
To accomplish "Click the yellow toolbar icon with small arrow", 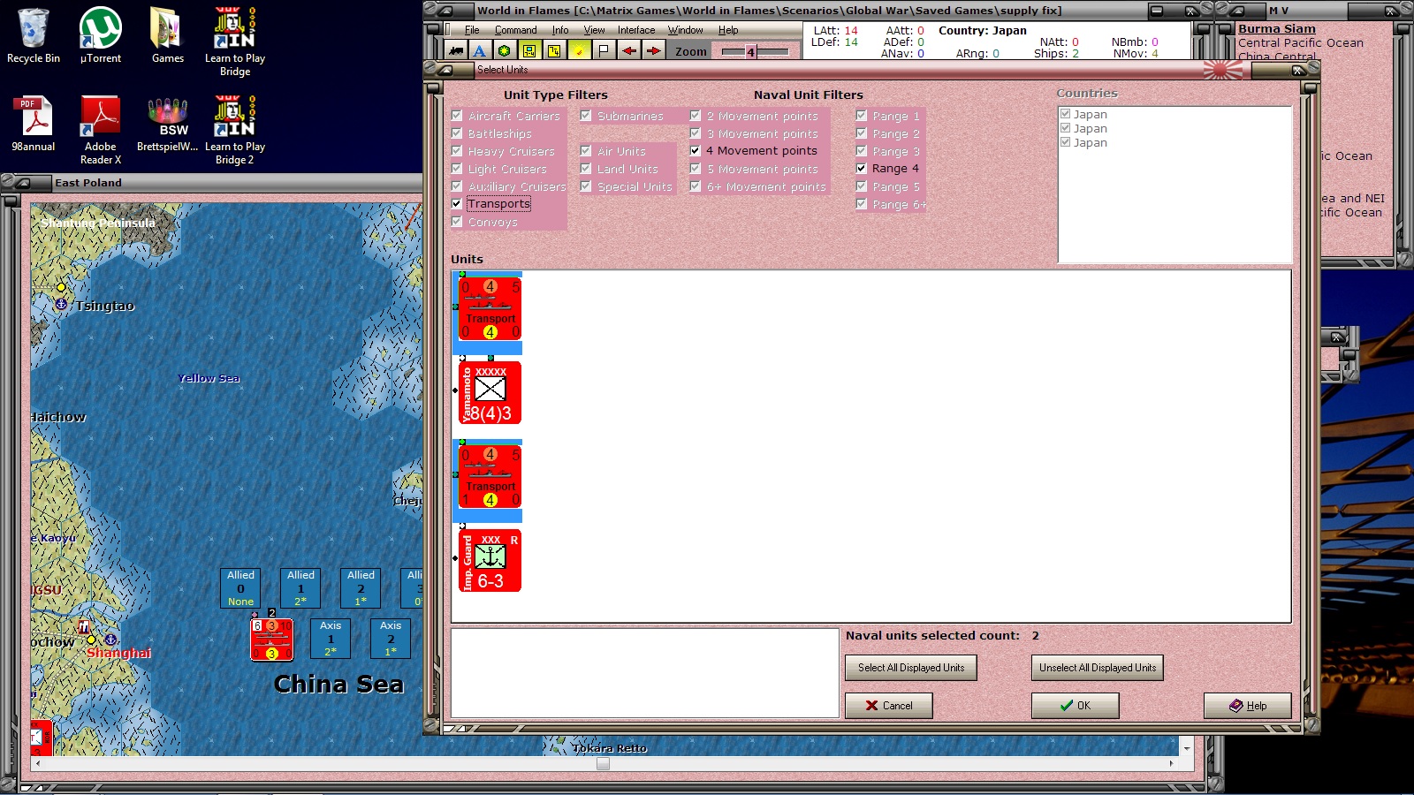I will (x=554, y=50).
